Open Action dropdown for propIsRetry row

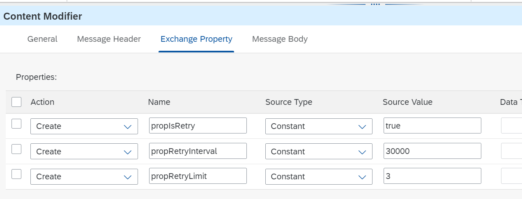tap(84, 126)
